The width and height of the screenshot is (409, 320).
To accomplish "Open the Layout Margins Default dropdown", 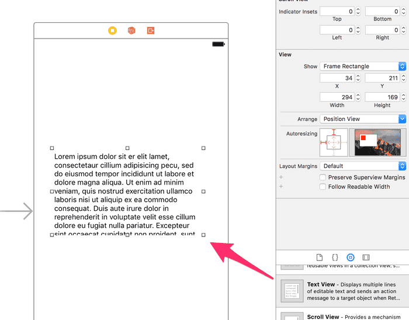I will (362, 166).
